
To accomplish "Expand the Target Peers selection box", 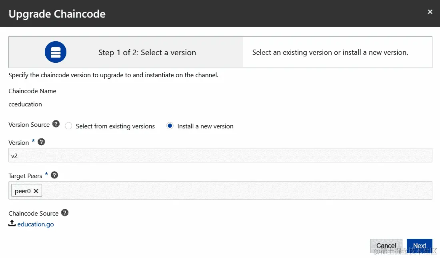I will click(x=236, y=190).
